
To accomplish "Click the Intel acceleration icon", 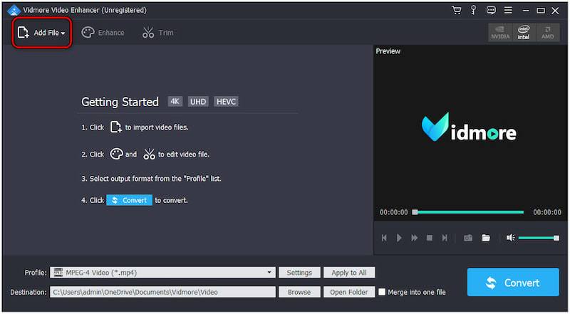I will (x=524, y=33).
